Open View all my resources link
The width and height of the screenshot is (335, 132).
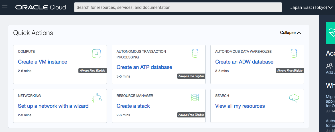(240, 106)
